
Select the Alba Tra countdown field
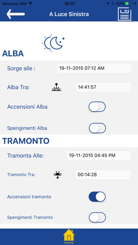point(103,87)
